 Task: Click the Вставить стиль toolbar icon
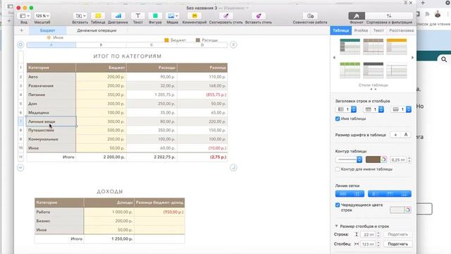coord(259,16)
